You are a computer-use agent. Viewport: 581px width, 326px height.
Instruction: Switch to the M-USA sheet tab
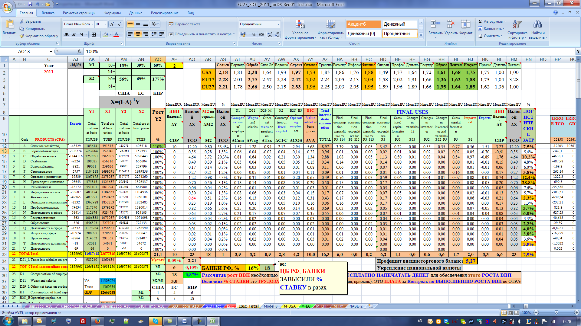tap(289, 306)
